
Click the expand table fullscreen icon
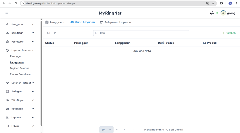49,33
